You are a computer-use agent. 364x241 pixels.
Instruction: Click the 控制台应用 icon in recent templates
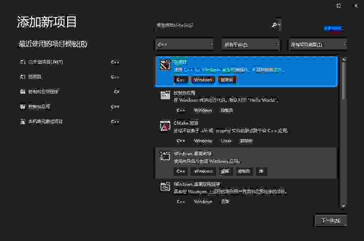click(22, 106)
